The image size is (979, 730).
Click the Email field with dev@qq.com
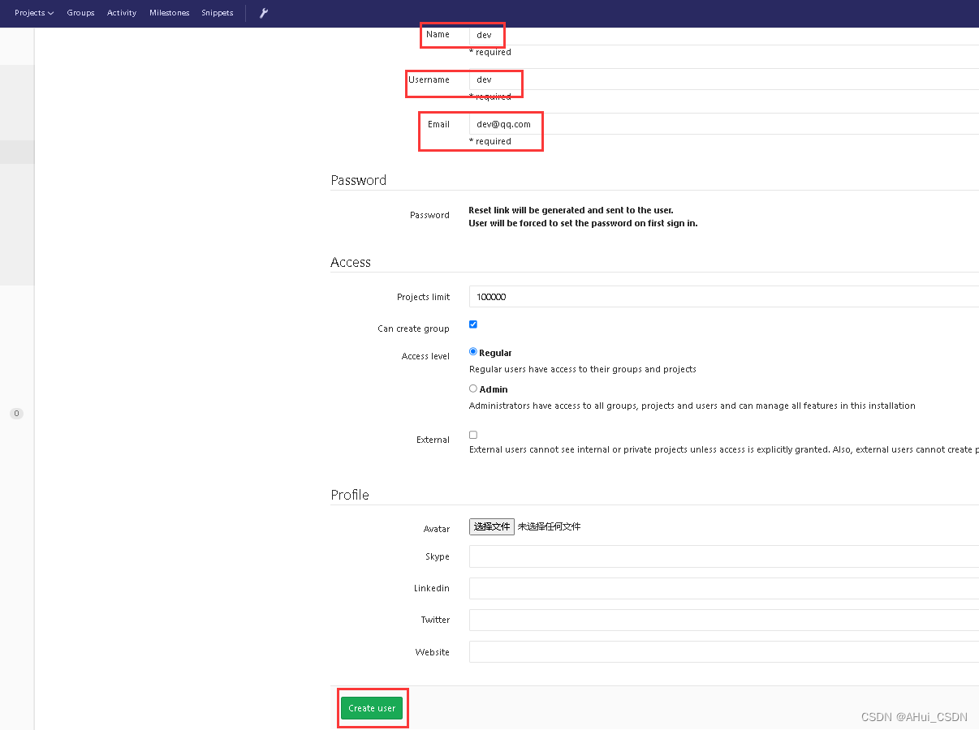click(724, 124)
